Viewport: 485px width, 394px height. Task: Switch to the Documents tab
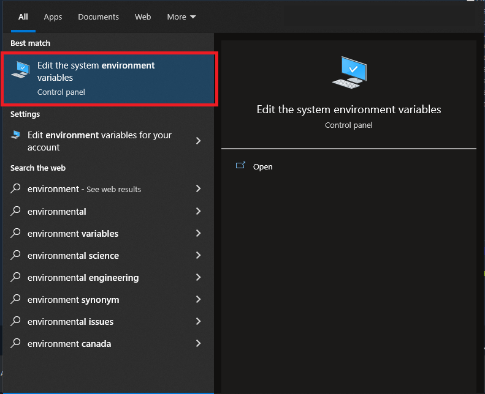[99, 17]
